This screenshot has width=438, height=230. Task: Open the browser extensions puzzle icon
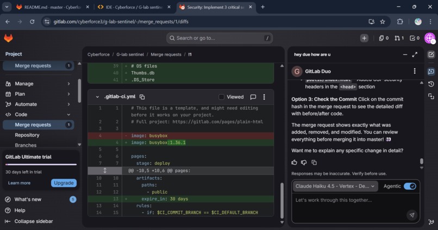pos(400,22)
